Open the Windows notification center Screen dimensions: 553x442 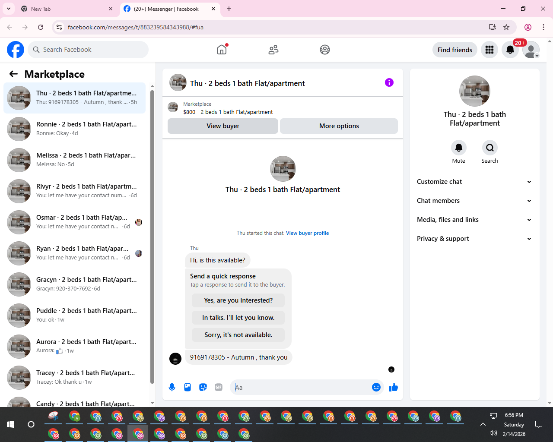(x=539, y=424)
